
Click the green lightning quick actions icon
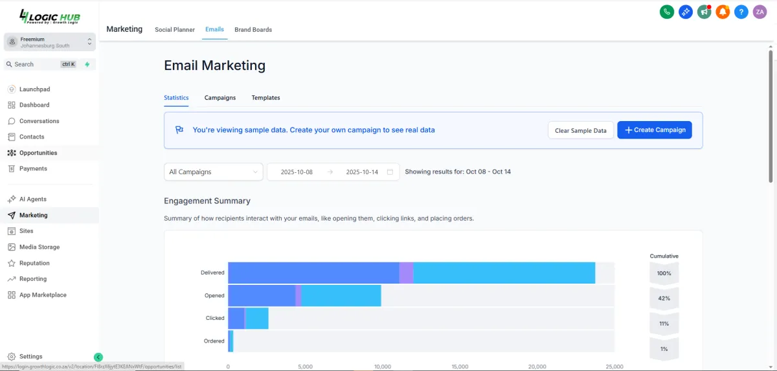click(x=87, y=64)
